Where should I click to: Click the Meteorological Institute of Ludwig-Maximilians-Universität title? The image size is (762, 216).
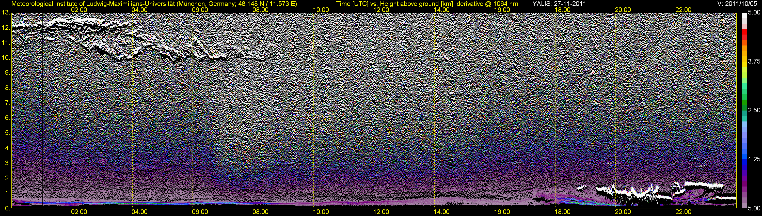(x=155, y=4)
